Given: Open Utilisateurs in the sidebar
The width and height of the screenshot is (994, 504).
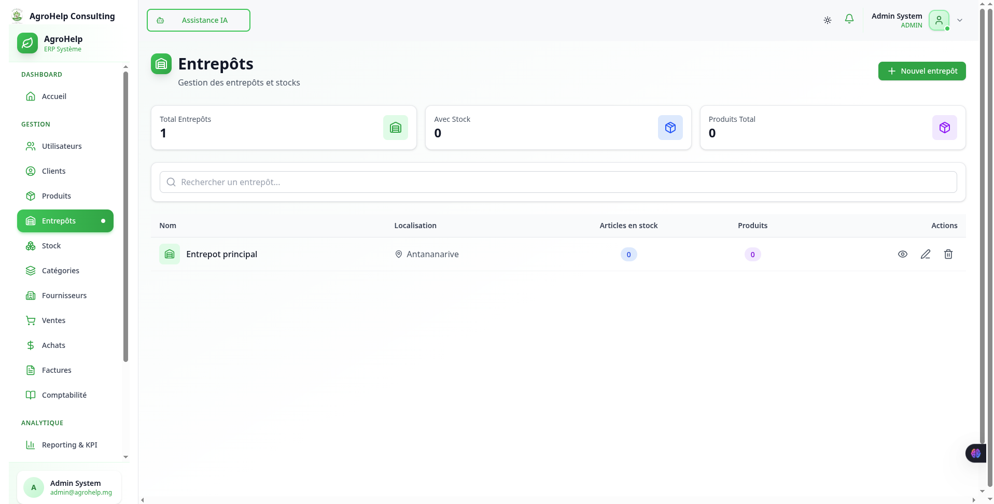Looking at the screenshot, I should (62, 146).
